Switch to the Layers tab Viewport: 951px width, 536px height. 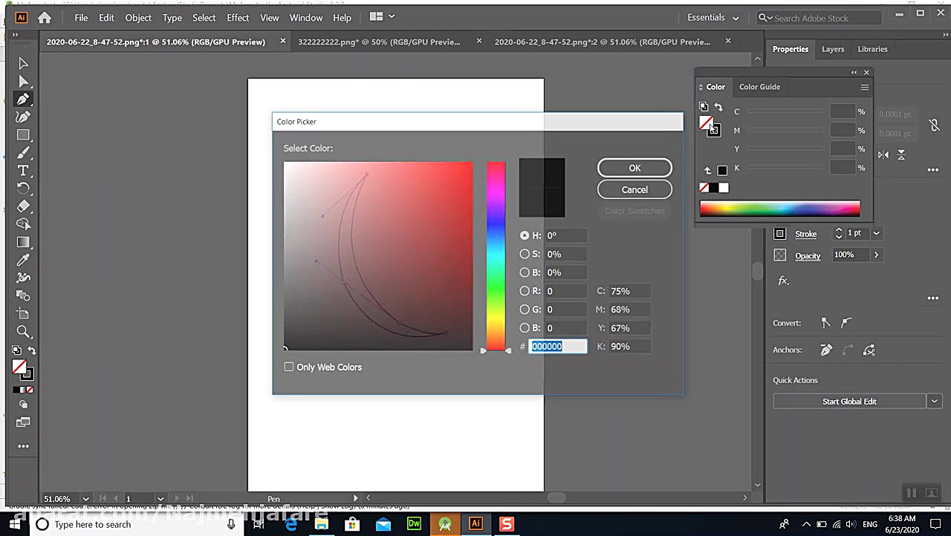(832, 49)
